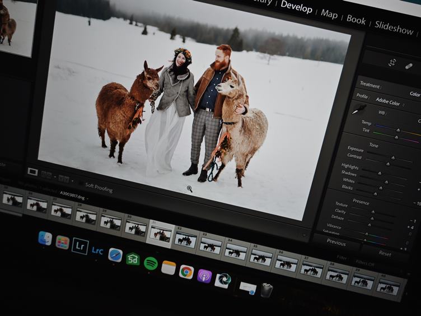The width and height of the screenshot is (421, 316).
Task: Switch to the Map module
Action: (x=329, y=13)
